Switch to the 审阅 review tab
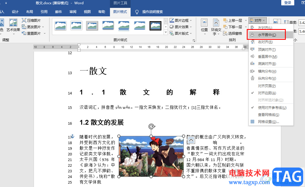 pos(73,12)
